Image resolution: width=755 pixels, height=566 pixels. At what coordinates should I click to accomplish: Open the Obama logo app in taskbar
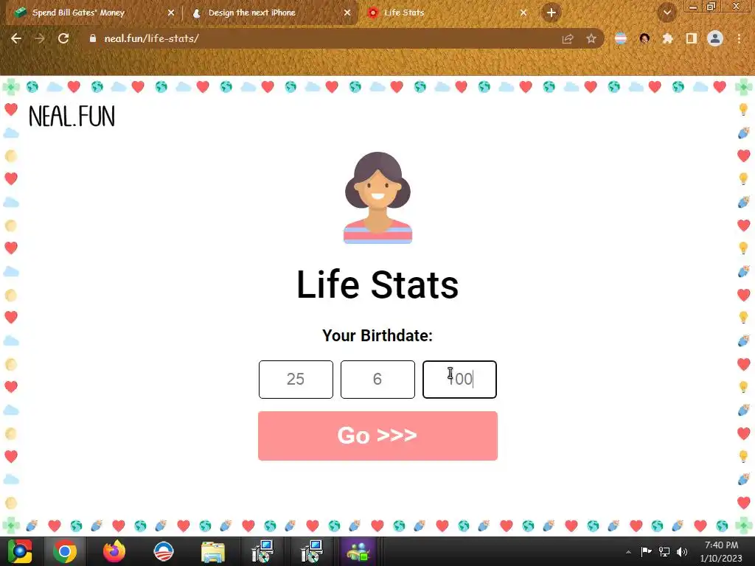163,551
